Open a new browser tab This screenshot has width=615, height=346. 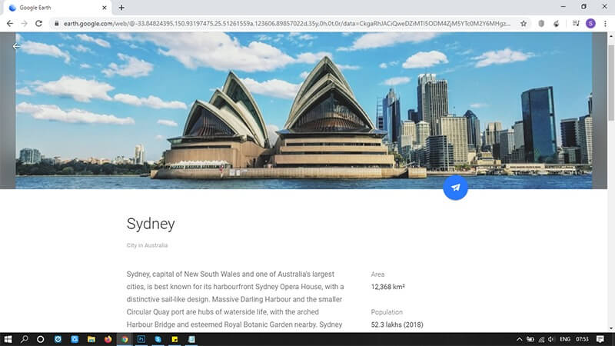(x=121, y=8)
